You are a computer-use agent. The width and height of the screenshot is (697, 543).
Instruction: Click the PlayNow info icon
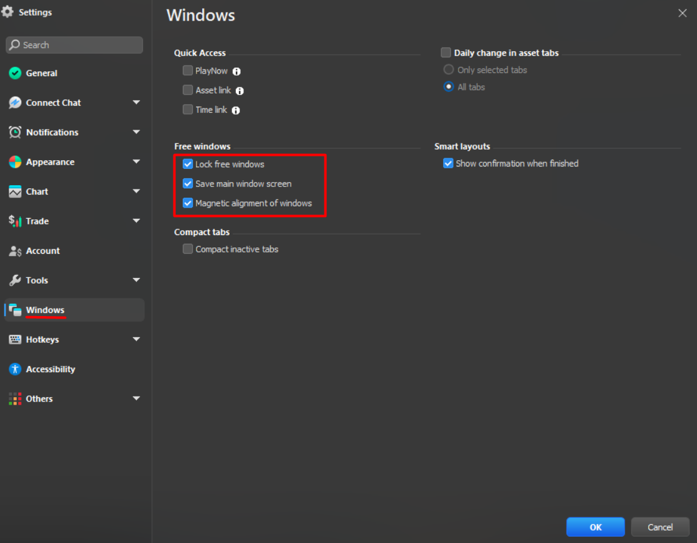[236, 72]
